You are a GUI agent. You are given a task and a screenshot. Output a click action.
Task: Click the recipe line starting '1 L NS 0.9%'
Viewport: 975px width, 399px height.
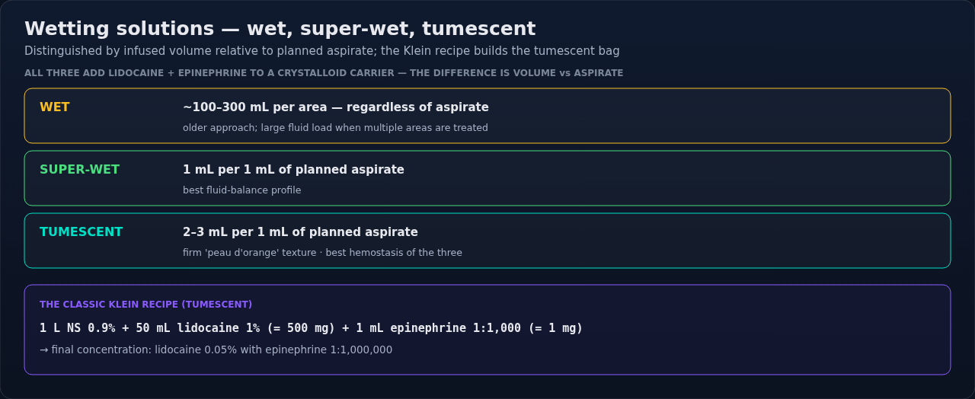click(311, 328)
